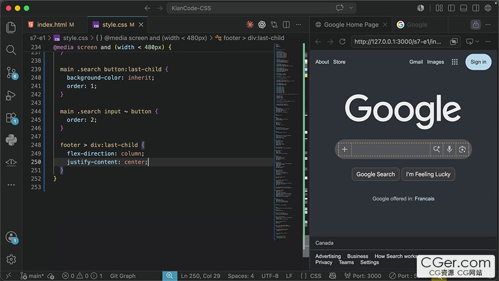Open the Copilot chat icon in title bar
The height and width of the screenshot is (281, 499).
pyautogui.click(x=340, y=8)
